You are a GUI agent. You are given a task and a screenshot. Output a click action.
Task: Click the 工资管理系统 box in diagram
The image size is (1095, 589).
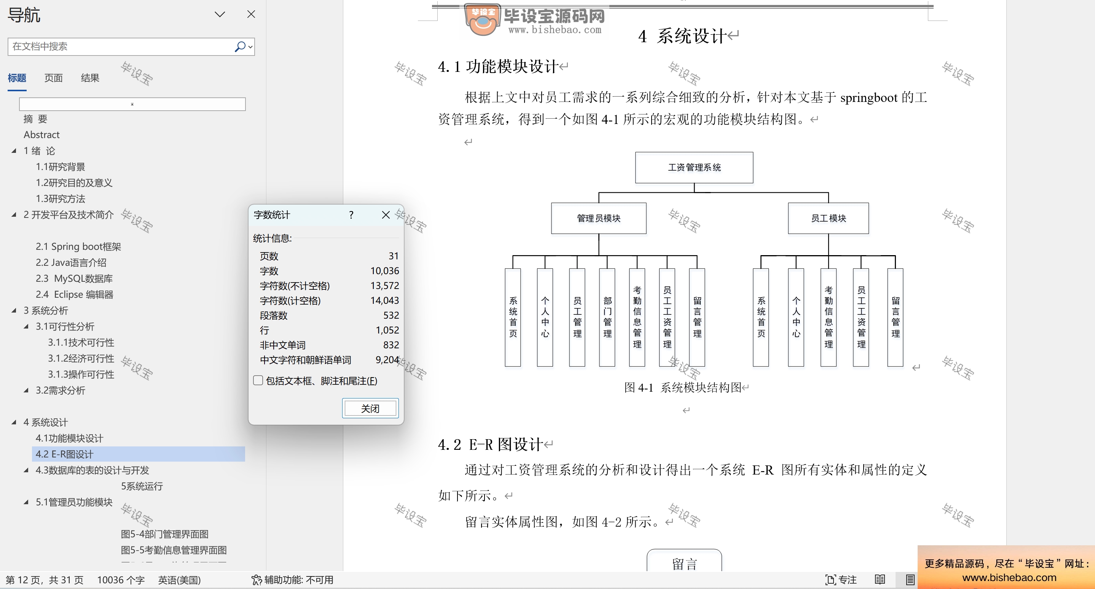694,167
